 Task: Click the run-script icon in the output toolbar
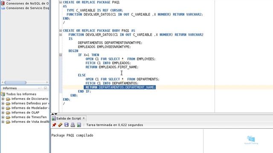coord(79,125)
